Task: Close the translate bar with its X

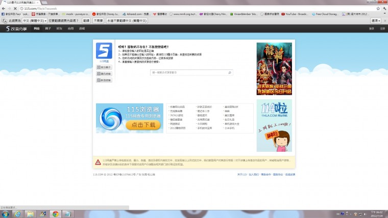Action: (385, 21)
